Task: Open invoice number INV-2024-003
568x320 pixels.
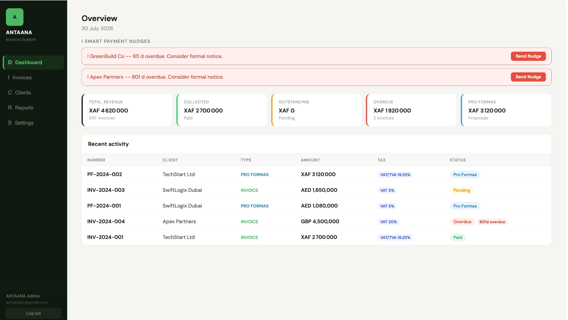Action: coord(106,190)
